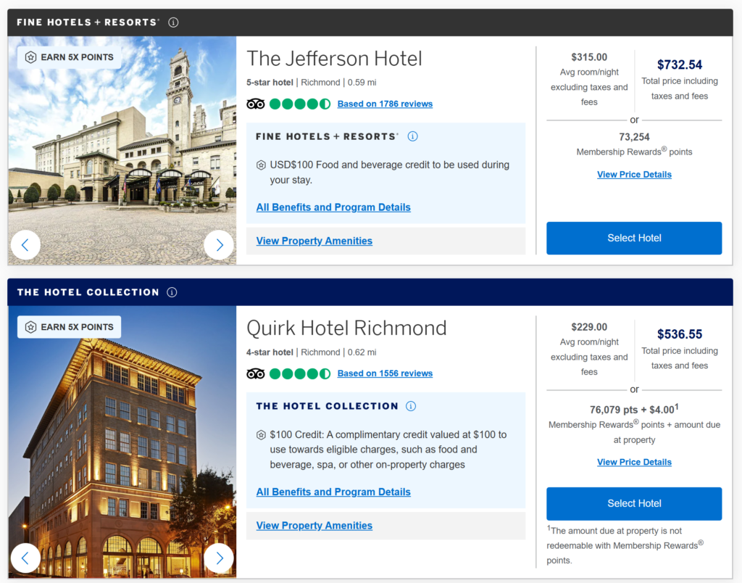The height and width of the screenshot is (583, 742).
Task: Click info icon in Quirk Hotel Collection benefits box
Action: tap(411, 406)
